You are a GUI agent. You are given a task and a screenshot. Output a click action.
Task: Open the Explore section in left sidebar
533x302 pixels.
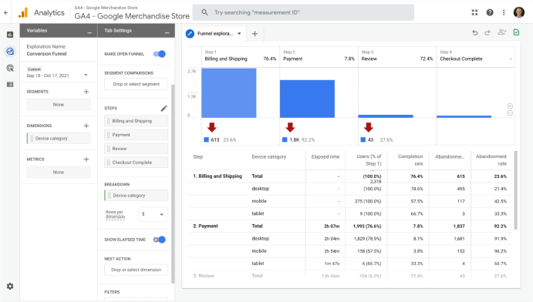coord(10,52)
